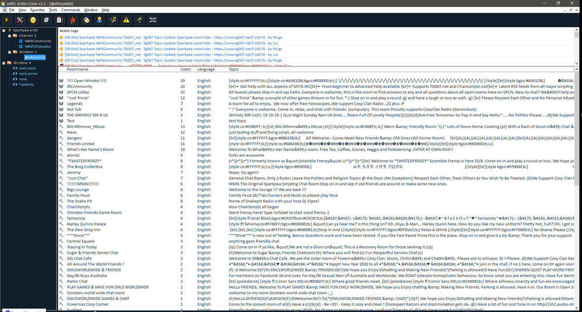Viewport: 582px width, 312px height.
Task: Select the Hot Tub room row
Action: point(316,109)
